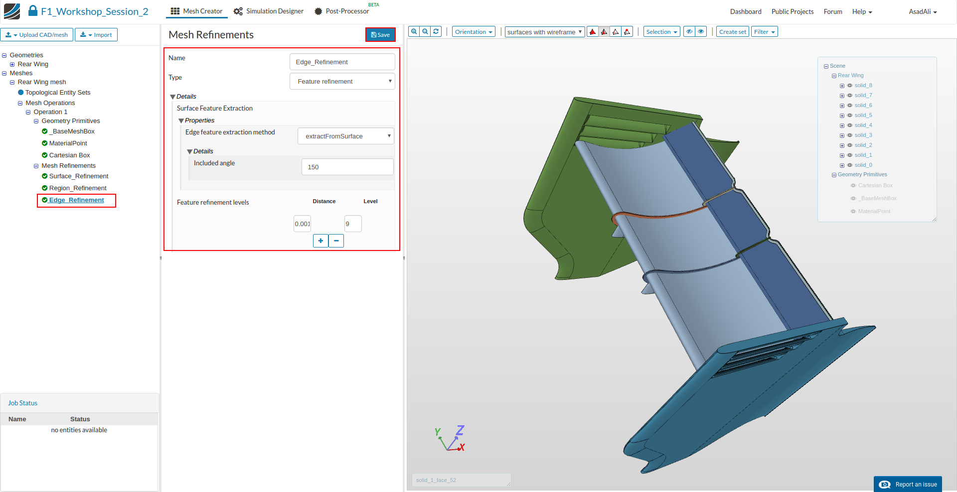Click the Import button
This screenshot has width=957, height=492.
pos(96,35)
